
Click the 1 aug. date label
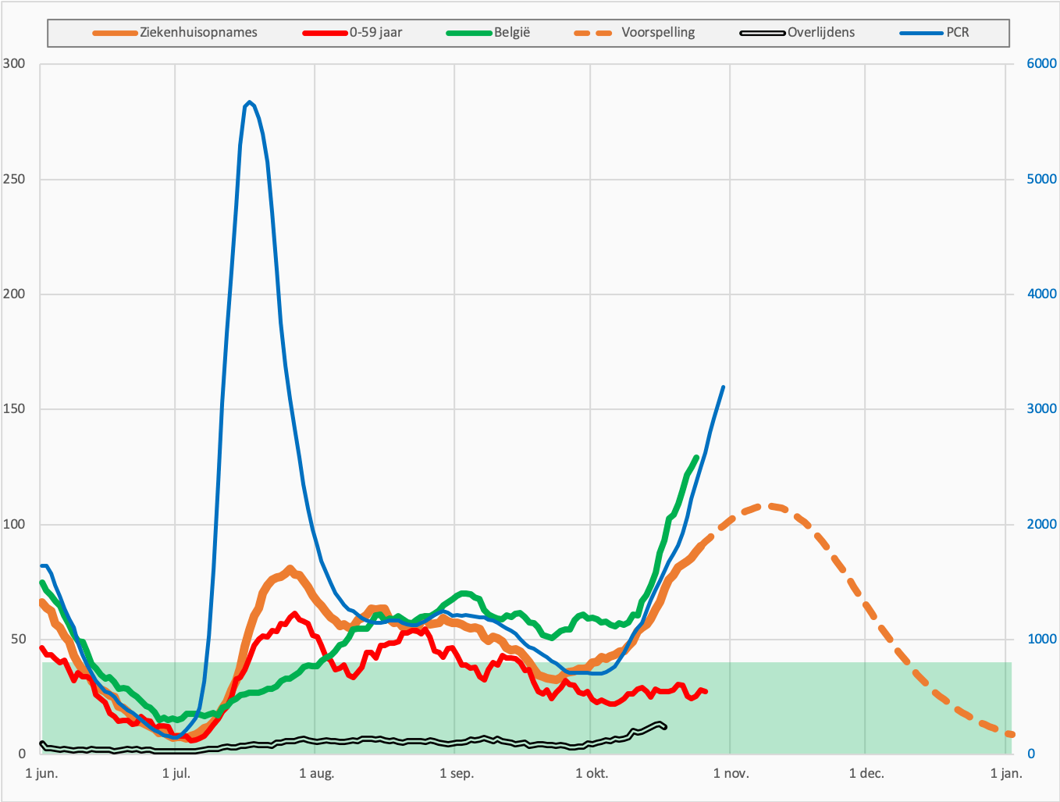316,774
